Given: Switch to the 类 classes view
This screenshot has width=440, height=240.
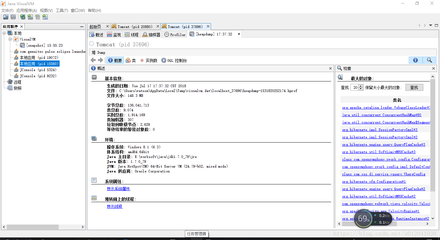Looking at the screenshot, I should click(130, 60).
